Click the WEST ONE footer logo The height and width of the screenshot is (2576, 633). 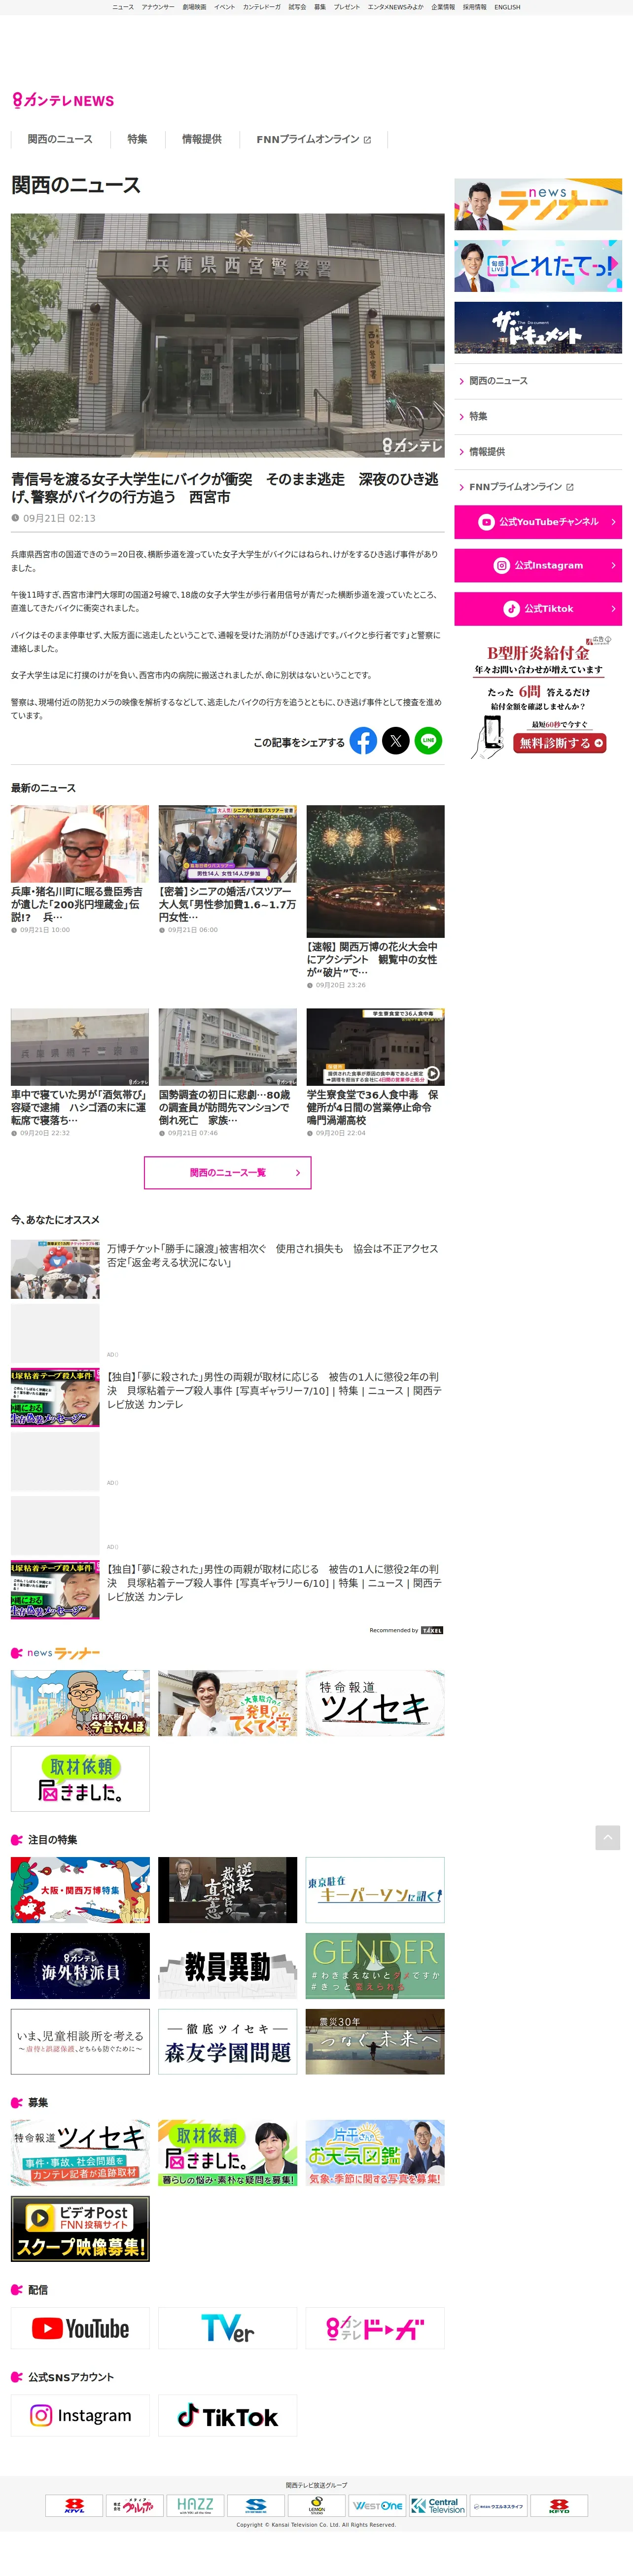pyautogui.click(x=377, y=2505)
